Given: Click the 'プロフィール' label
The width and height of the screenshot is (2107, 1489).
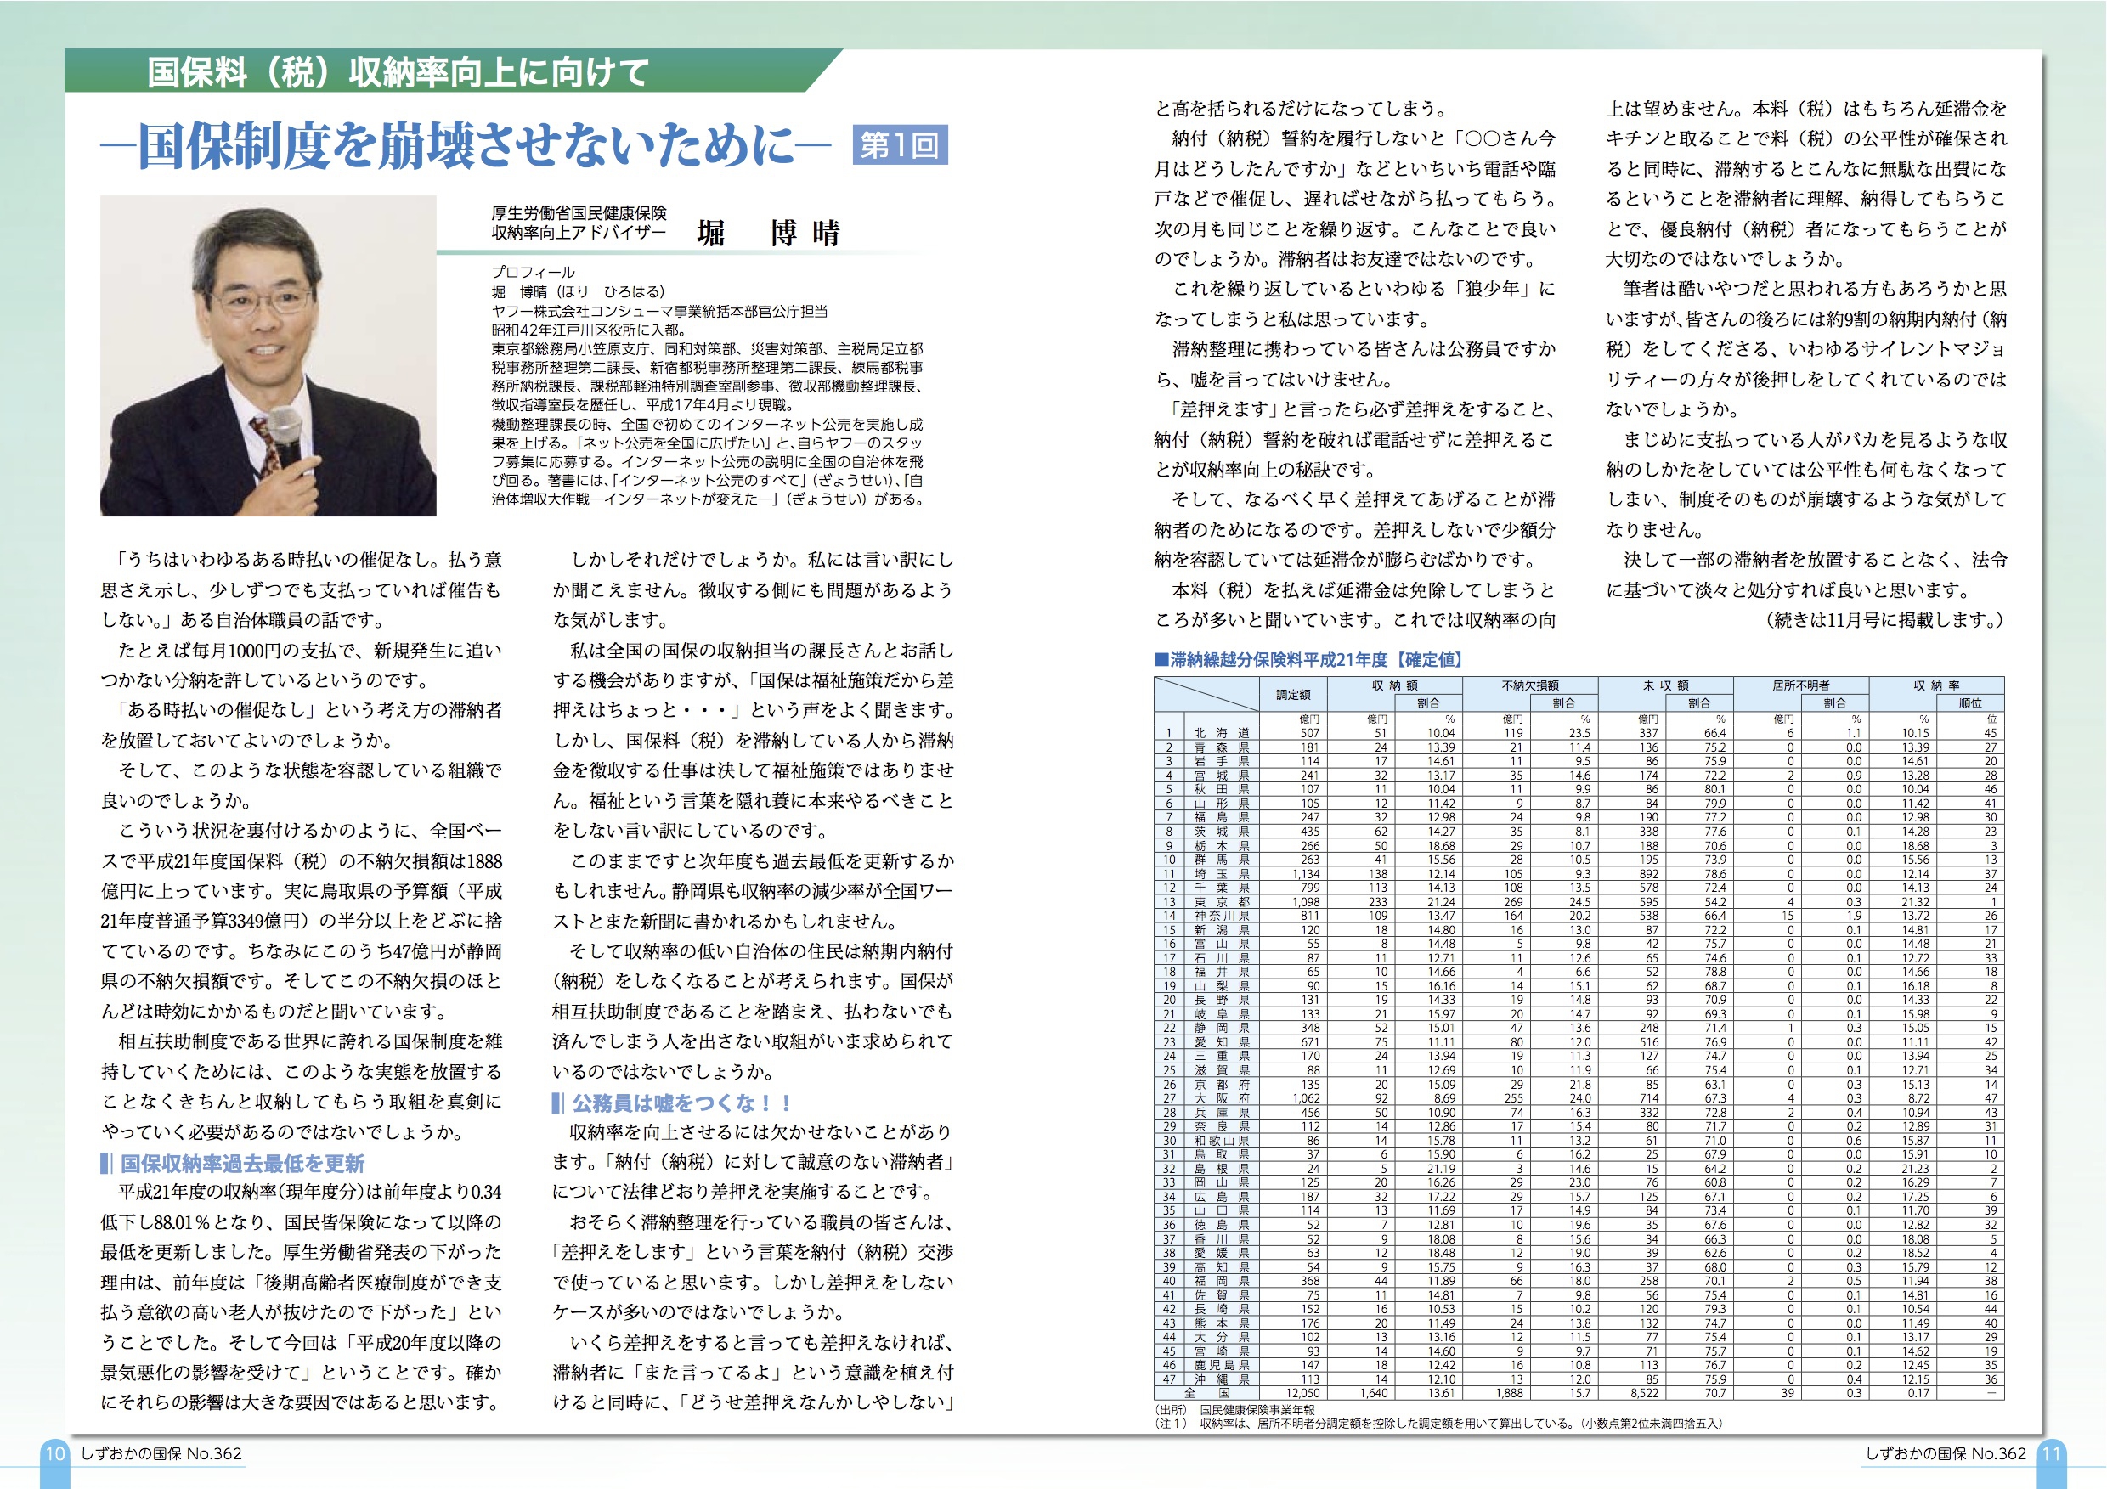Looking at the screenshot, I should [534, 272].
